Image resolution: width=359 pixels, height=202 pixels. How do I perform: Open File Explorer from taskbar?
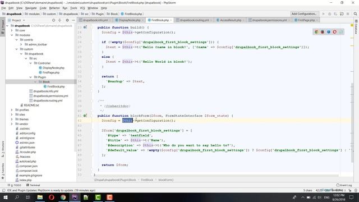40,197
